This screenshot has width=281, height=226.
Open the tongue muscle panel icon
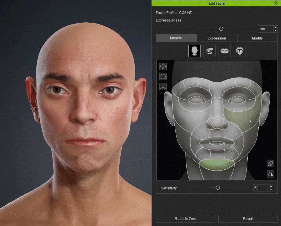click(239, 51)
